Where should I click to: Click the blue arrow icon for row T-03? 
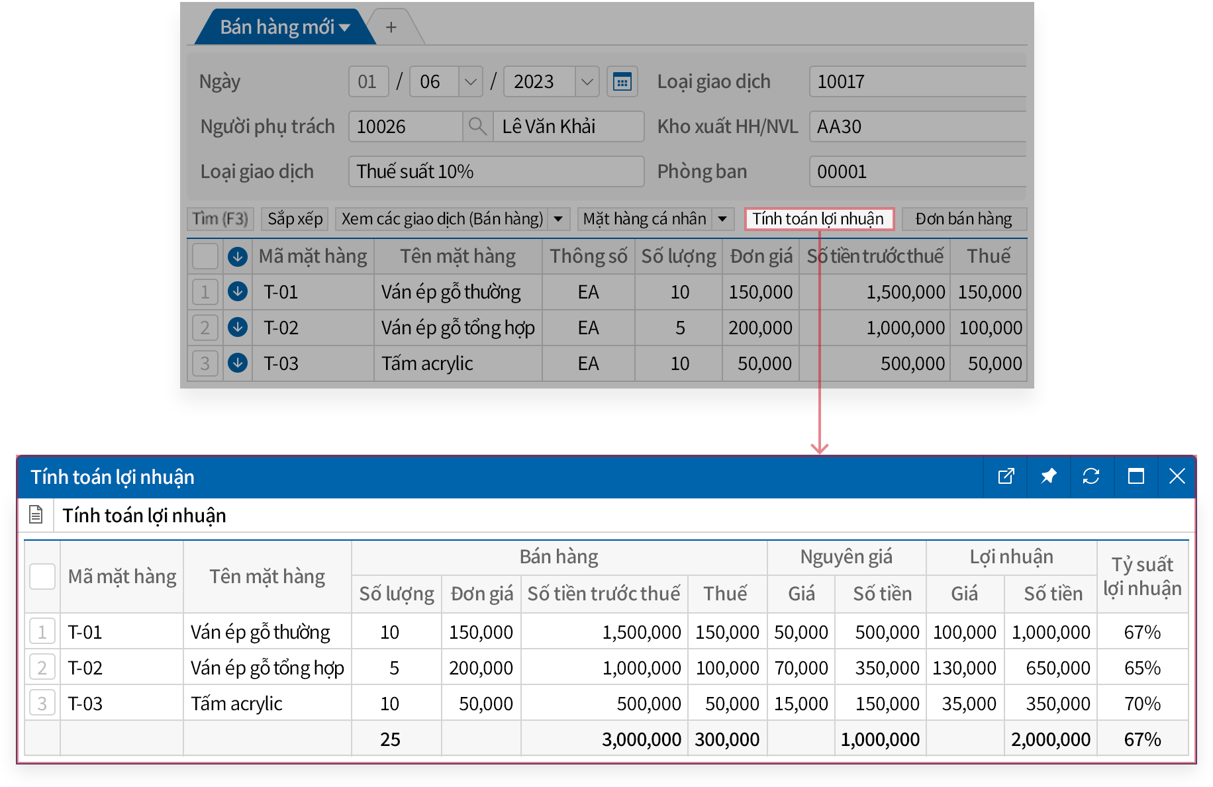pyautogui.click(x=238, y=363)
